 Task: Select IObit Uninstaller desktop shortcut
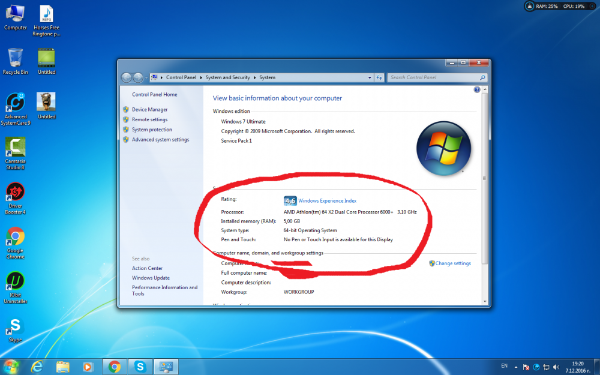pos(16,287)
